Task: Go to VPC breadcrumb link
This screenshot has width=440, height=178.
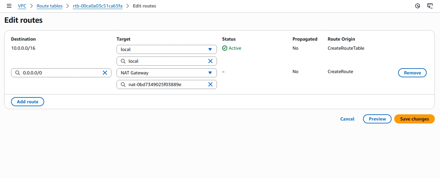Action: click(x=22, y=6)
